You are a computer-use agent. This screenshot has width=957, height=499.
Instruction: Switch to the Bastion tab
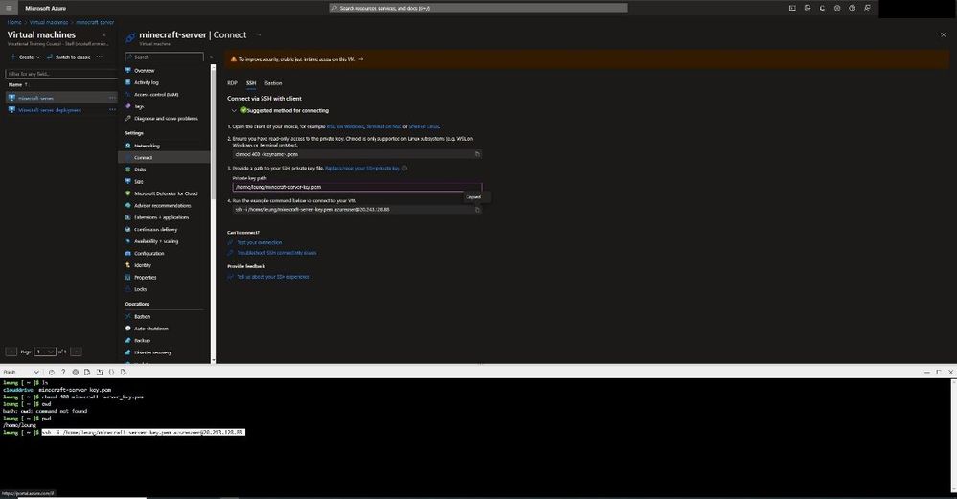(273, 83)
